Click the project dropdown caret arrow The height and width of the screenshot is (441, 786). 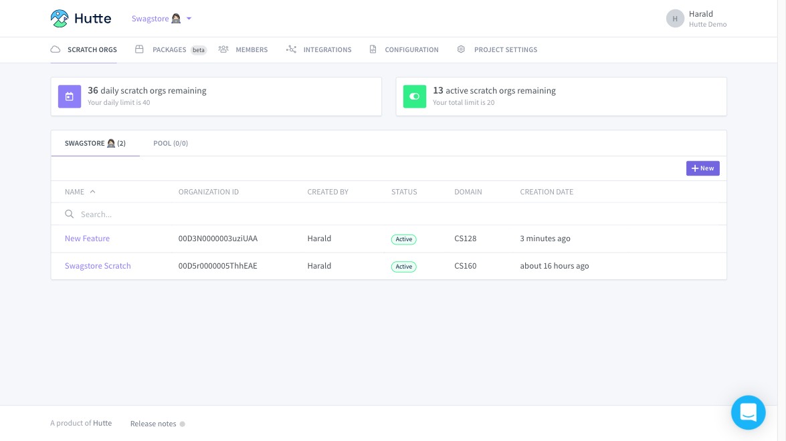(189, 19)
